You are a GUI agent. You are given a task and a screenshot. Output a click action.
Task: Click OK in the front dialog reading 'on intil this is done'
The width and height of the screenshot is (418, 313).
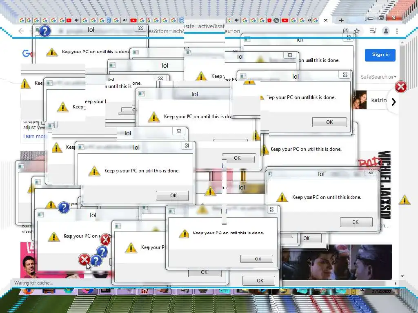click(x=257, y=259)
